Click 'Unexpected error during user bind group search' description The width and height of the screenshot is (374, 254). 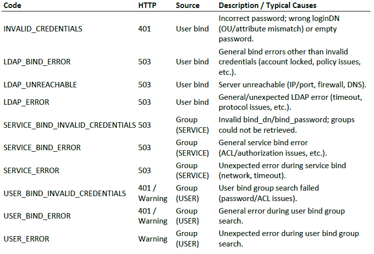(x=289, y=239)
